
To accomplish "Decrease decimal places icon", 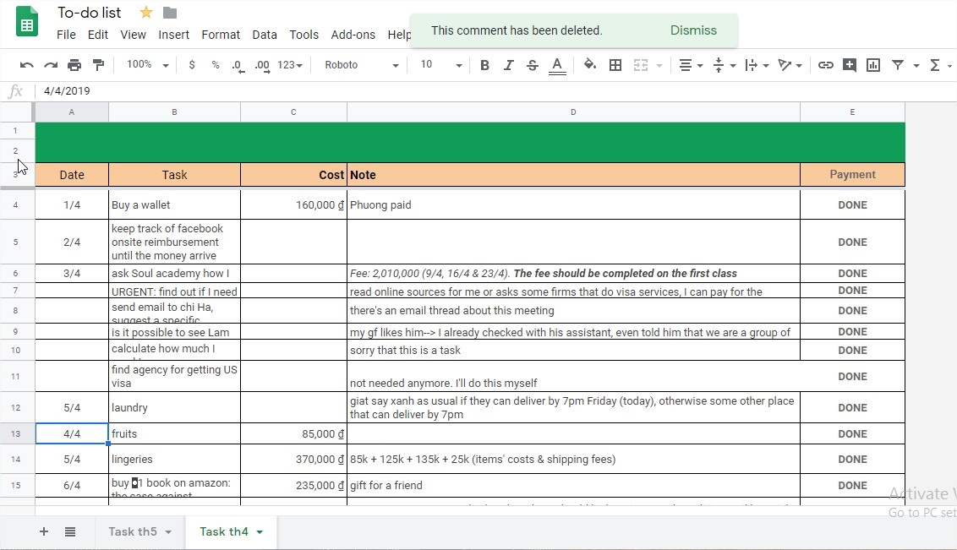I will 238,66.
